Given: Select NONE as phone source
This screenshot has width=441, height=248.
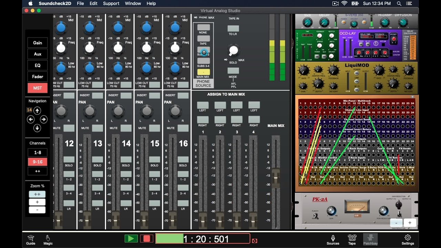Looking at the screenshot, I should pyautogui.click(x=203, y=28).
